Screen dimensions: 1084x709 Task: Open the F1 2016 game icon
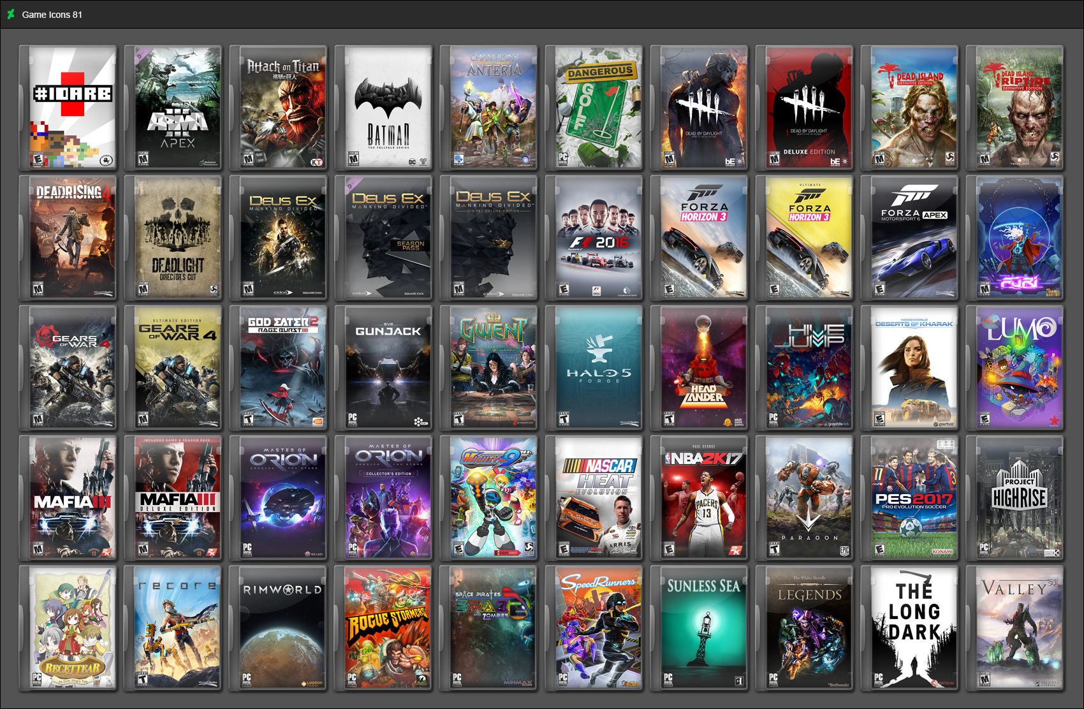pos(594,238)
